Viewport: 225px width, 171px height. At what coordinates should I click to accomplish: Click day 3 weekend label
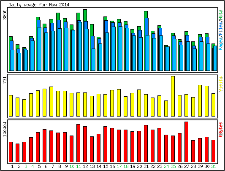pos(26,166)
